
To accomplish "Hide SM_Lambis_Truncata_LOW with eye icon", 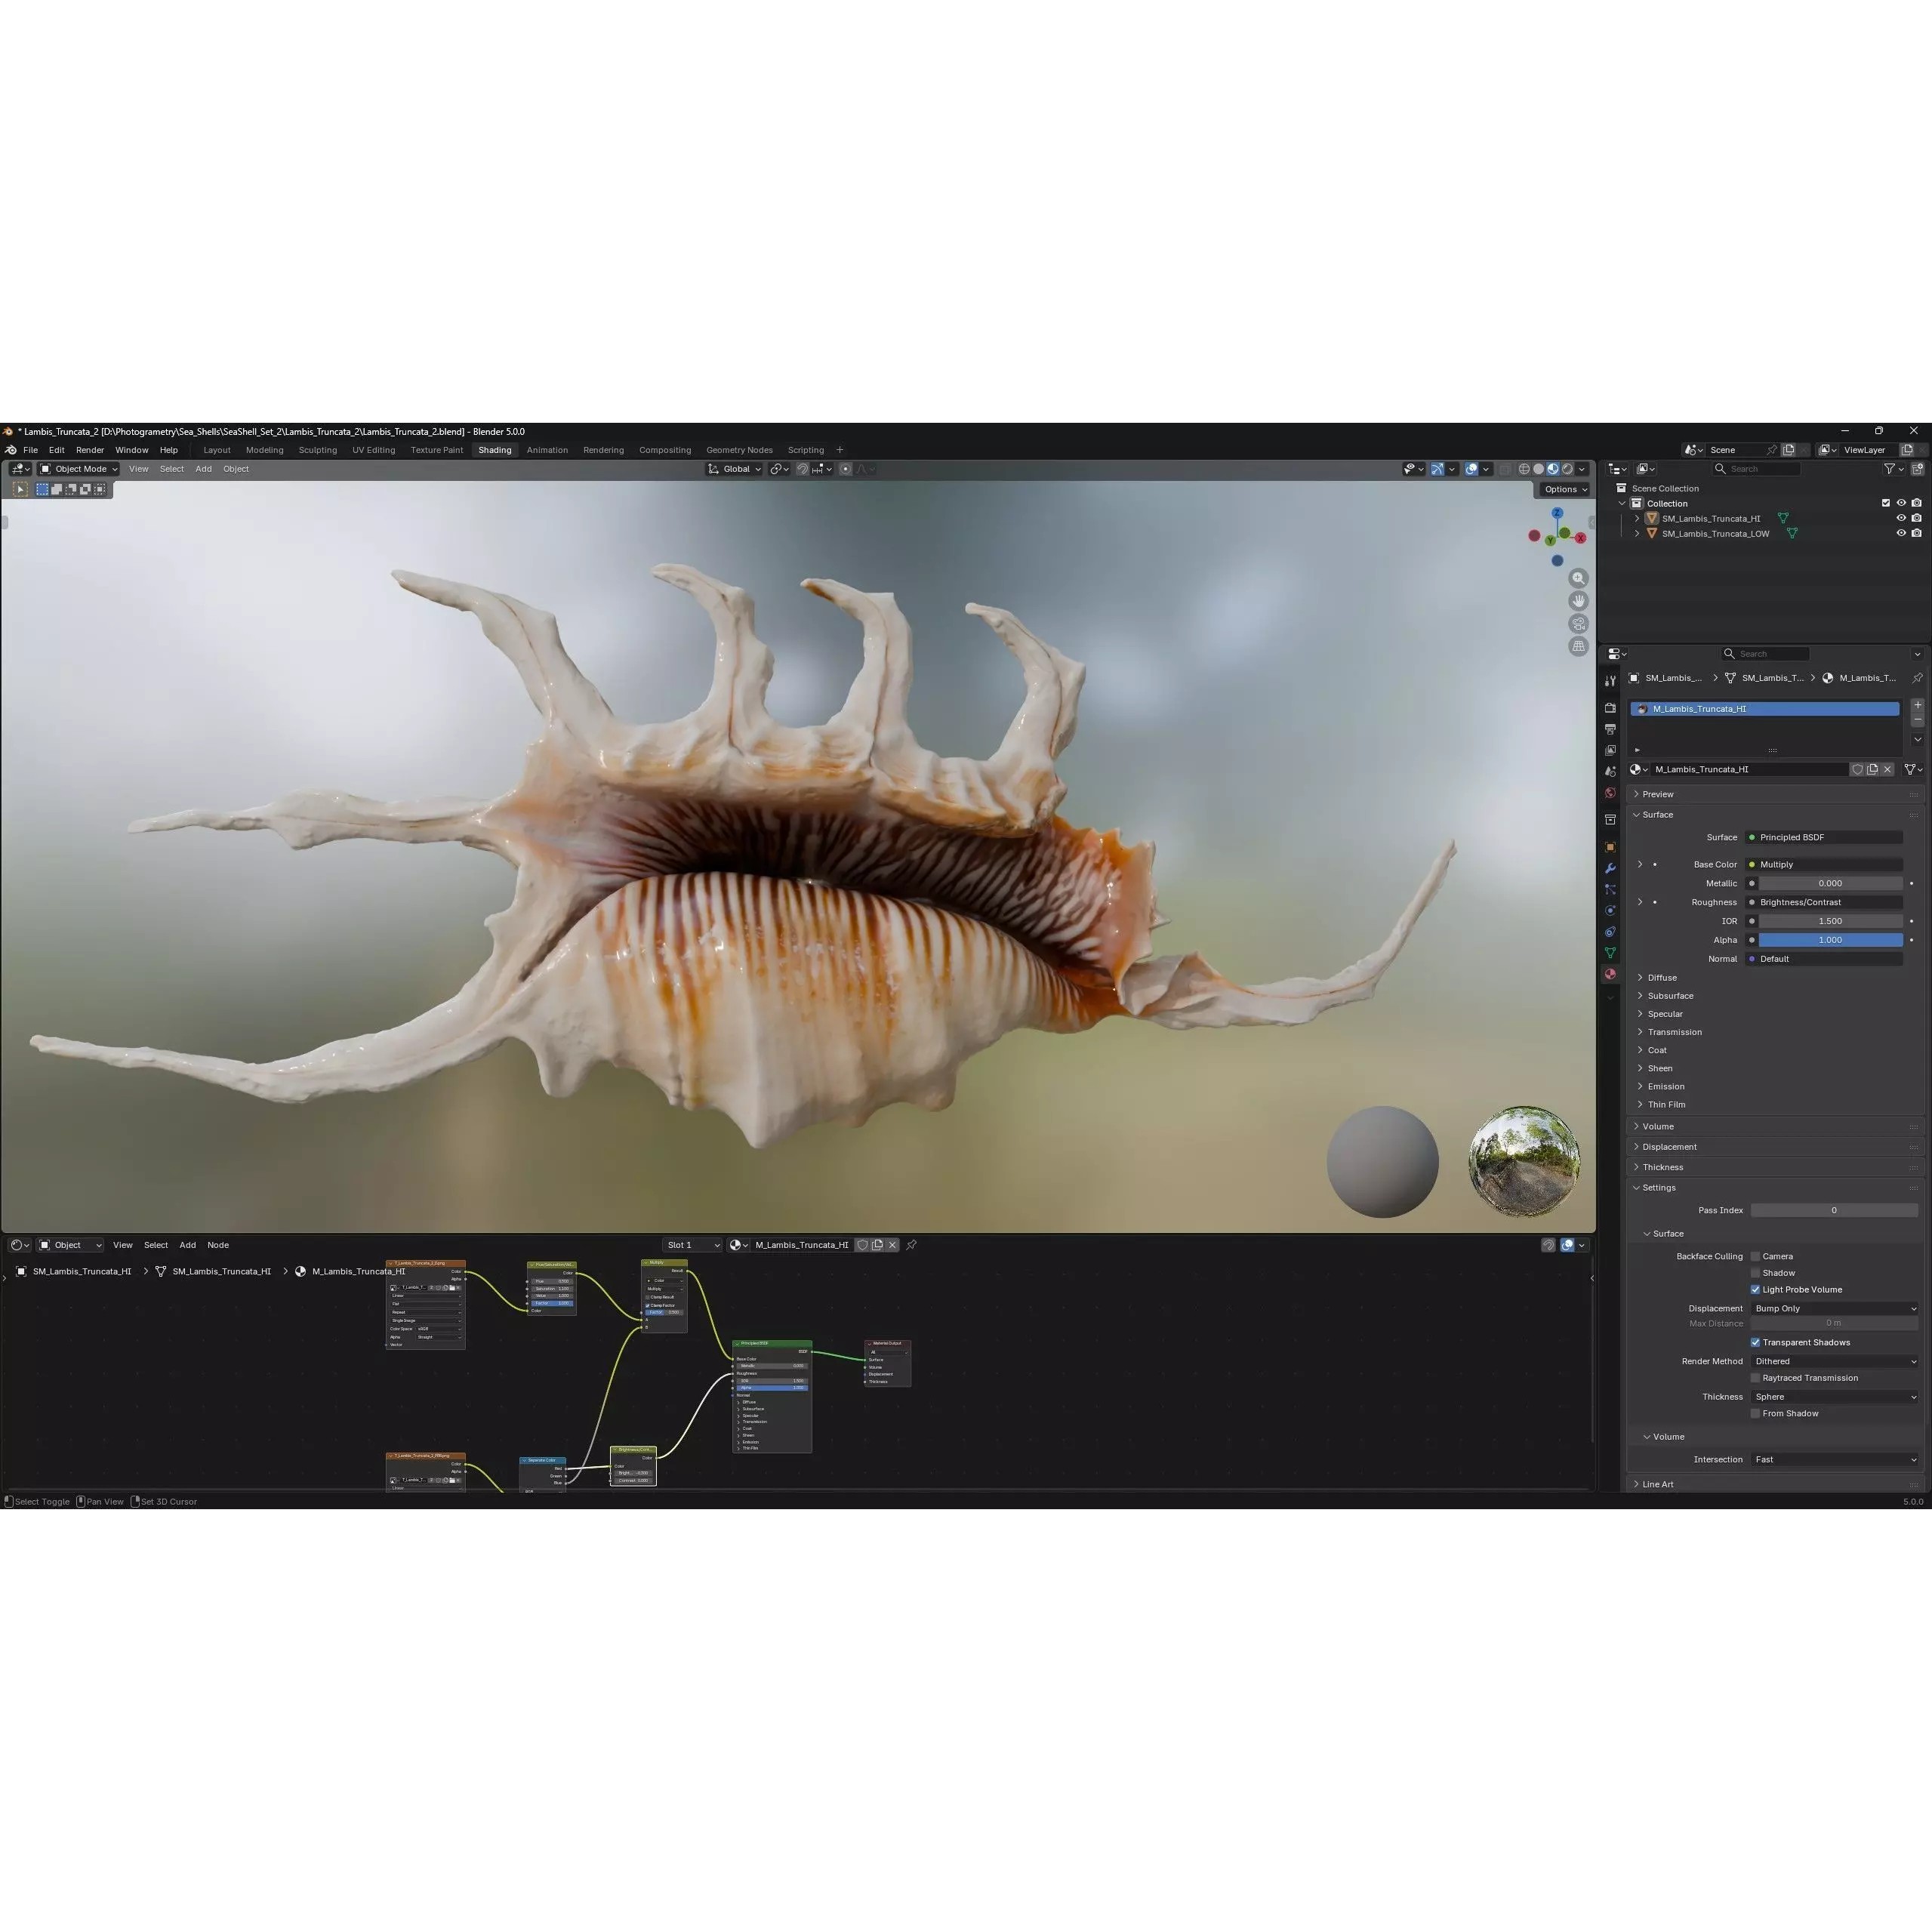I will (1900, 533).
